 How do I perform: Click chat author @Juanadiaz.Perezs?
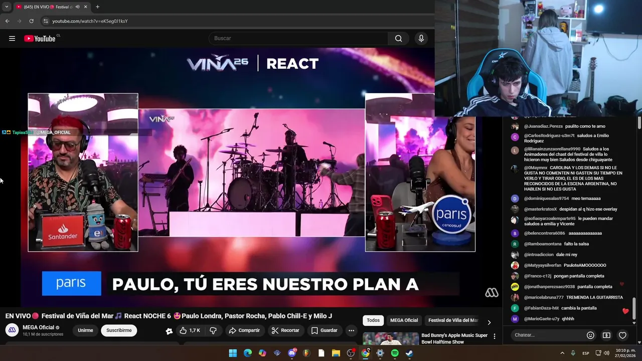[544, 126]
